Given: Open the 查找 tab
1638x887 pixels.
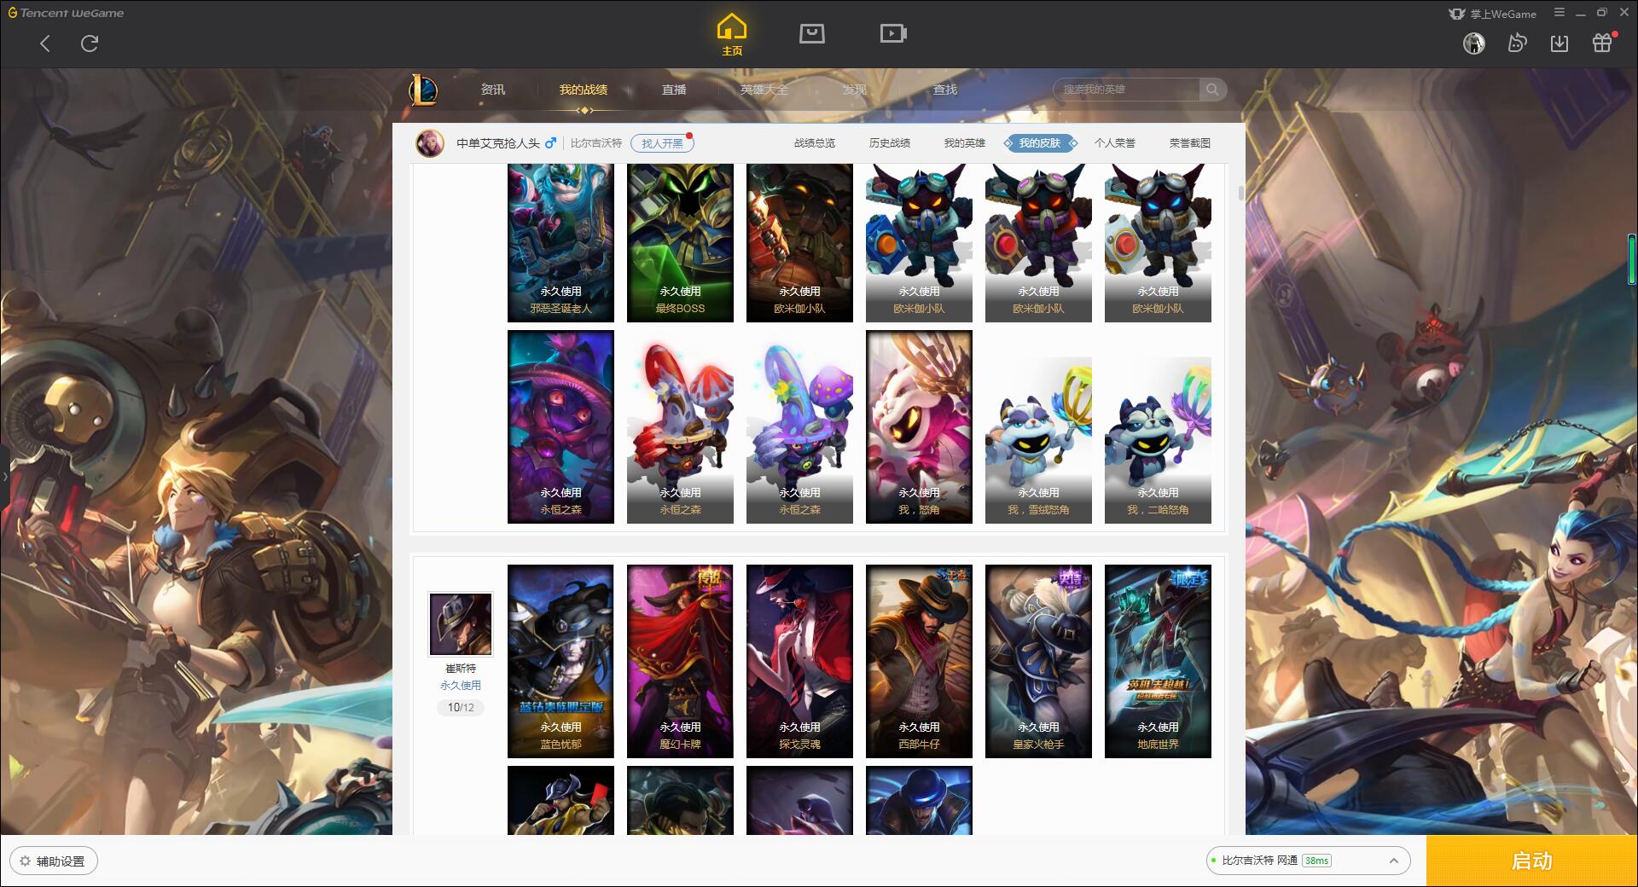Looking at the screenshot, I should click(944, 90).
